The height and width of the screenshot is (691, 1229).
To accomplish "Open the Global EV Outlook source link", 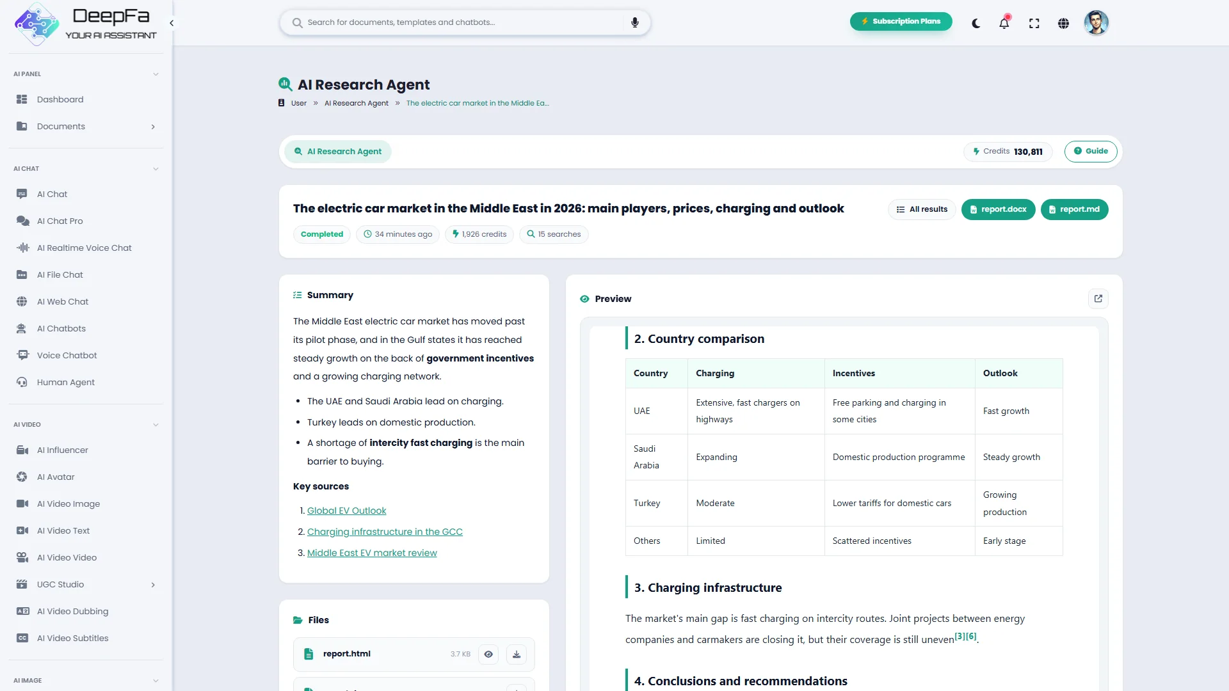I will coord(346,511).
